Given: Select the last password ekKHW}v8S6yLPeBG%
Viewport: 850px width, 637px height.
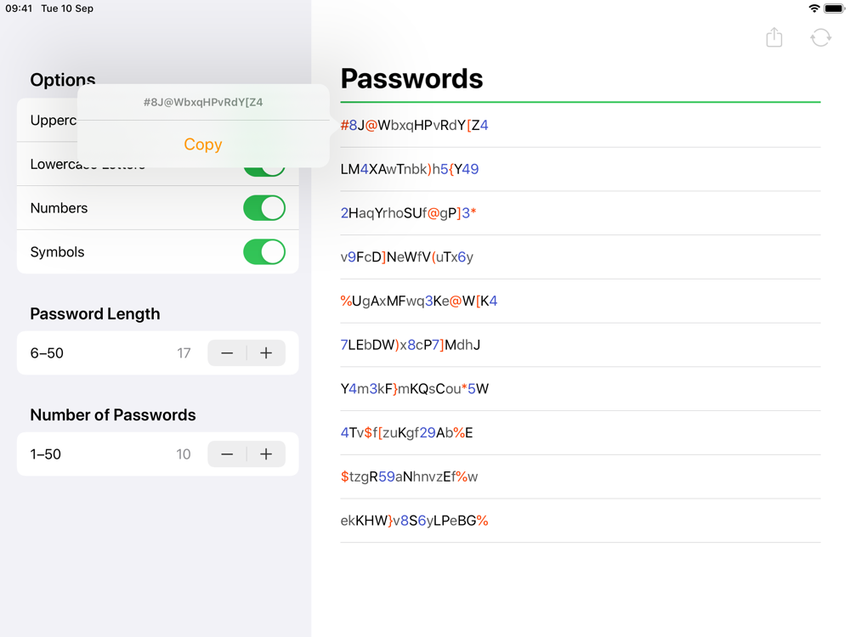Looking at the screenshot, I should click(580, 520).
